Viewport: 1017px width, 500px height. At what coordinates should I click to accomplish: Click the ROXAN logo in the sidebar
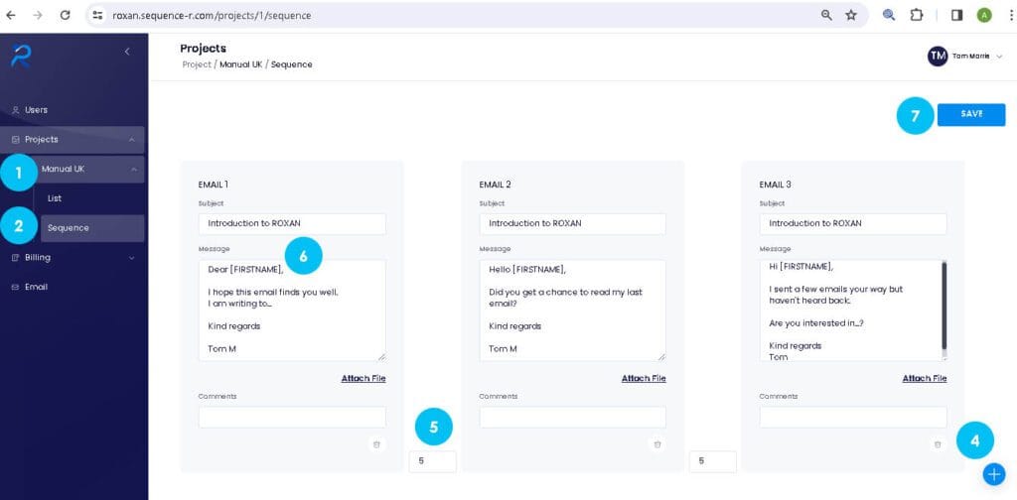point(20,57)
